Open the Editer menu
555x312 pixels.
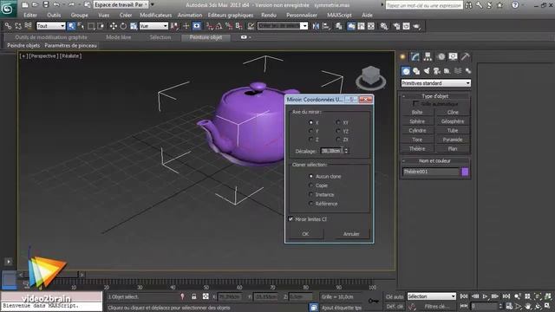click(x=30, y=16)
